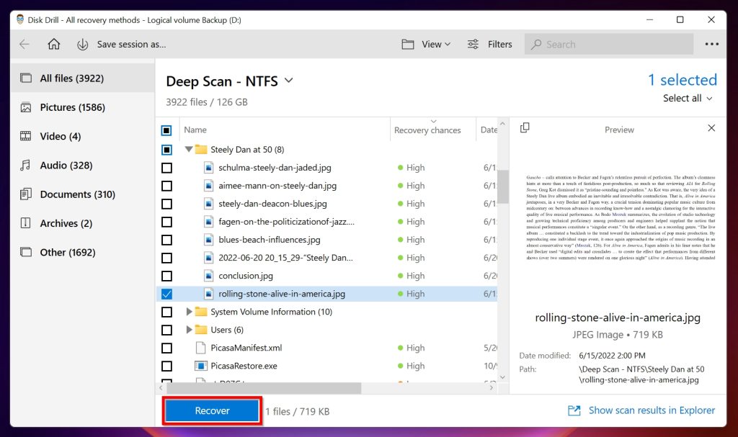The height and width of the screenshot is (437, 738).
Task: Uncheck rolling-stone-alive-in-america.jpg
Action: tap(167, 294)
